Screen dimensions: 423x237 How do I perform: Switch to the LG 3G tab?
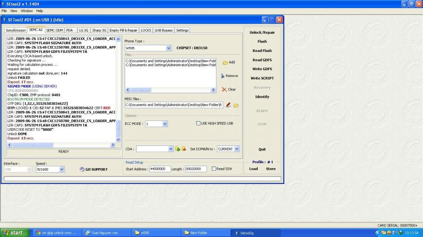[83, 31]
